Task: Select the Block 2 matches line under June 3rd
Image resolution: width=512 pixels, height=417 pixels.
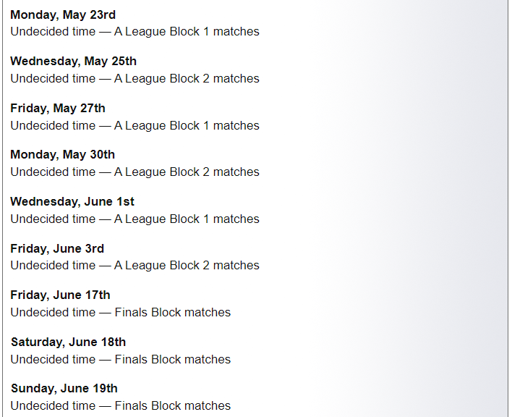Action: 135,265
